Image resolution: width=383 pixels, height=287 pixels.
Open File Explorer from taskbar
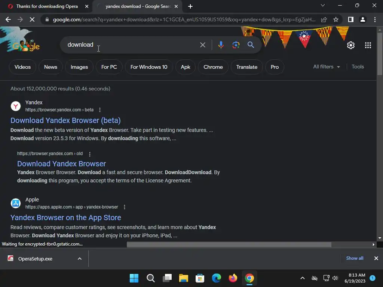pos(183,278)
